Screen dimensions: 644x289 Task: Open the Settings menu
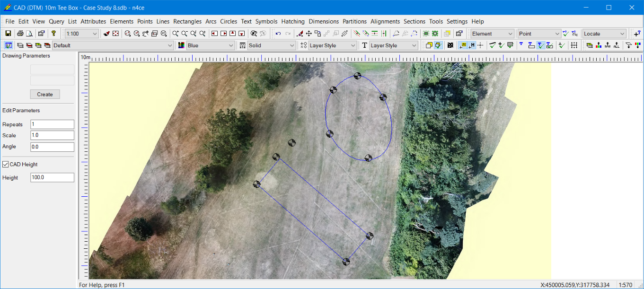(457, 21)
